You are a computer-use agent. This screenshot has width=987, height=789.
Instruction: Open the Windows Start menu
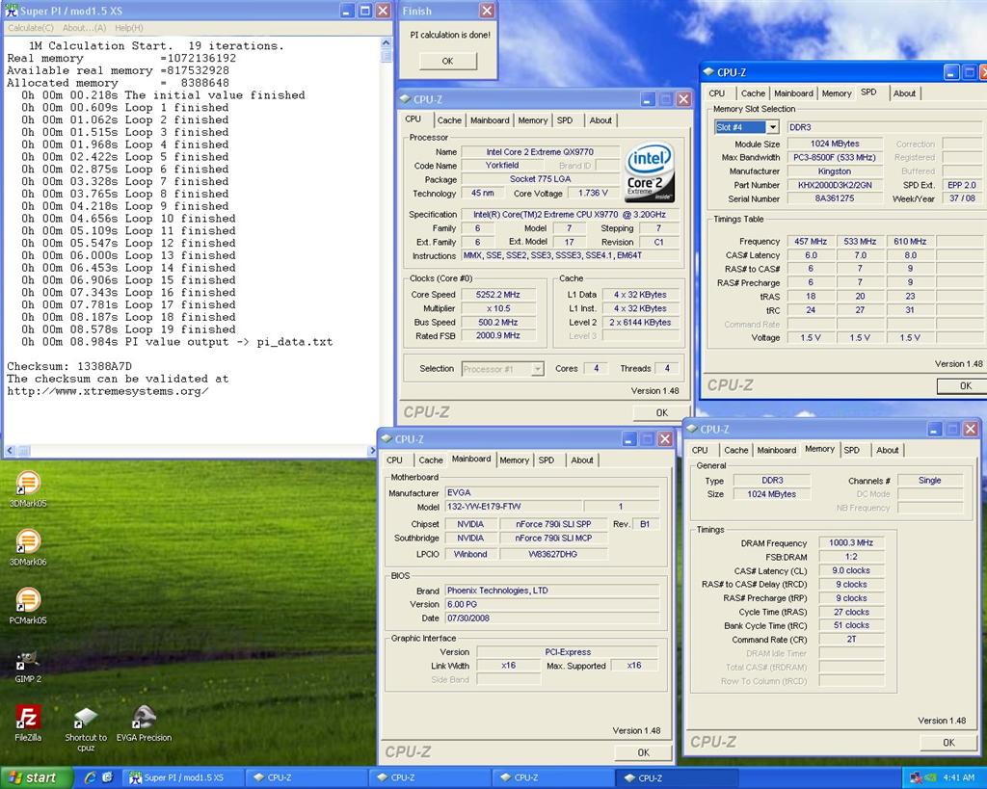click(35, 777)
